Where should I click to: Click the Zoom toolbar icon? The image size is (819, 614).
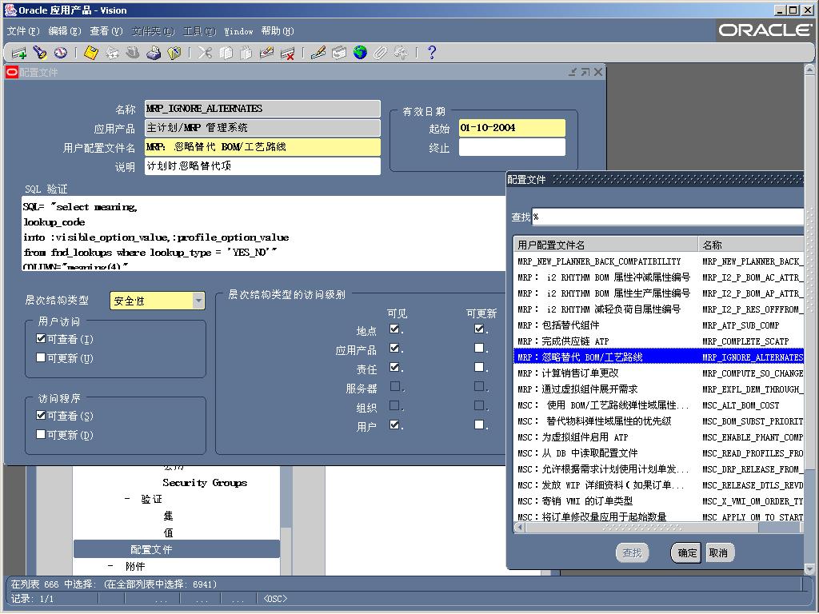(x=339, y=53)
